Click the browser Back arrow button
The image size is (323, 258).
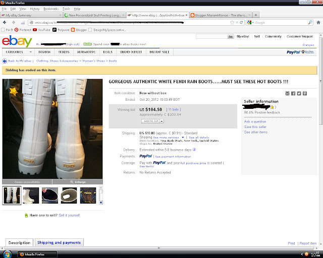pyautogui.click(x=5, y=23)
